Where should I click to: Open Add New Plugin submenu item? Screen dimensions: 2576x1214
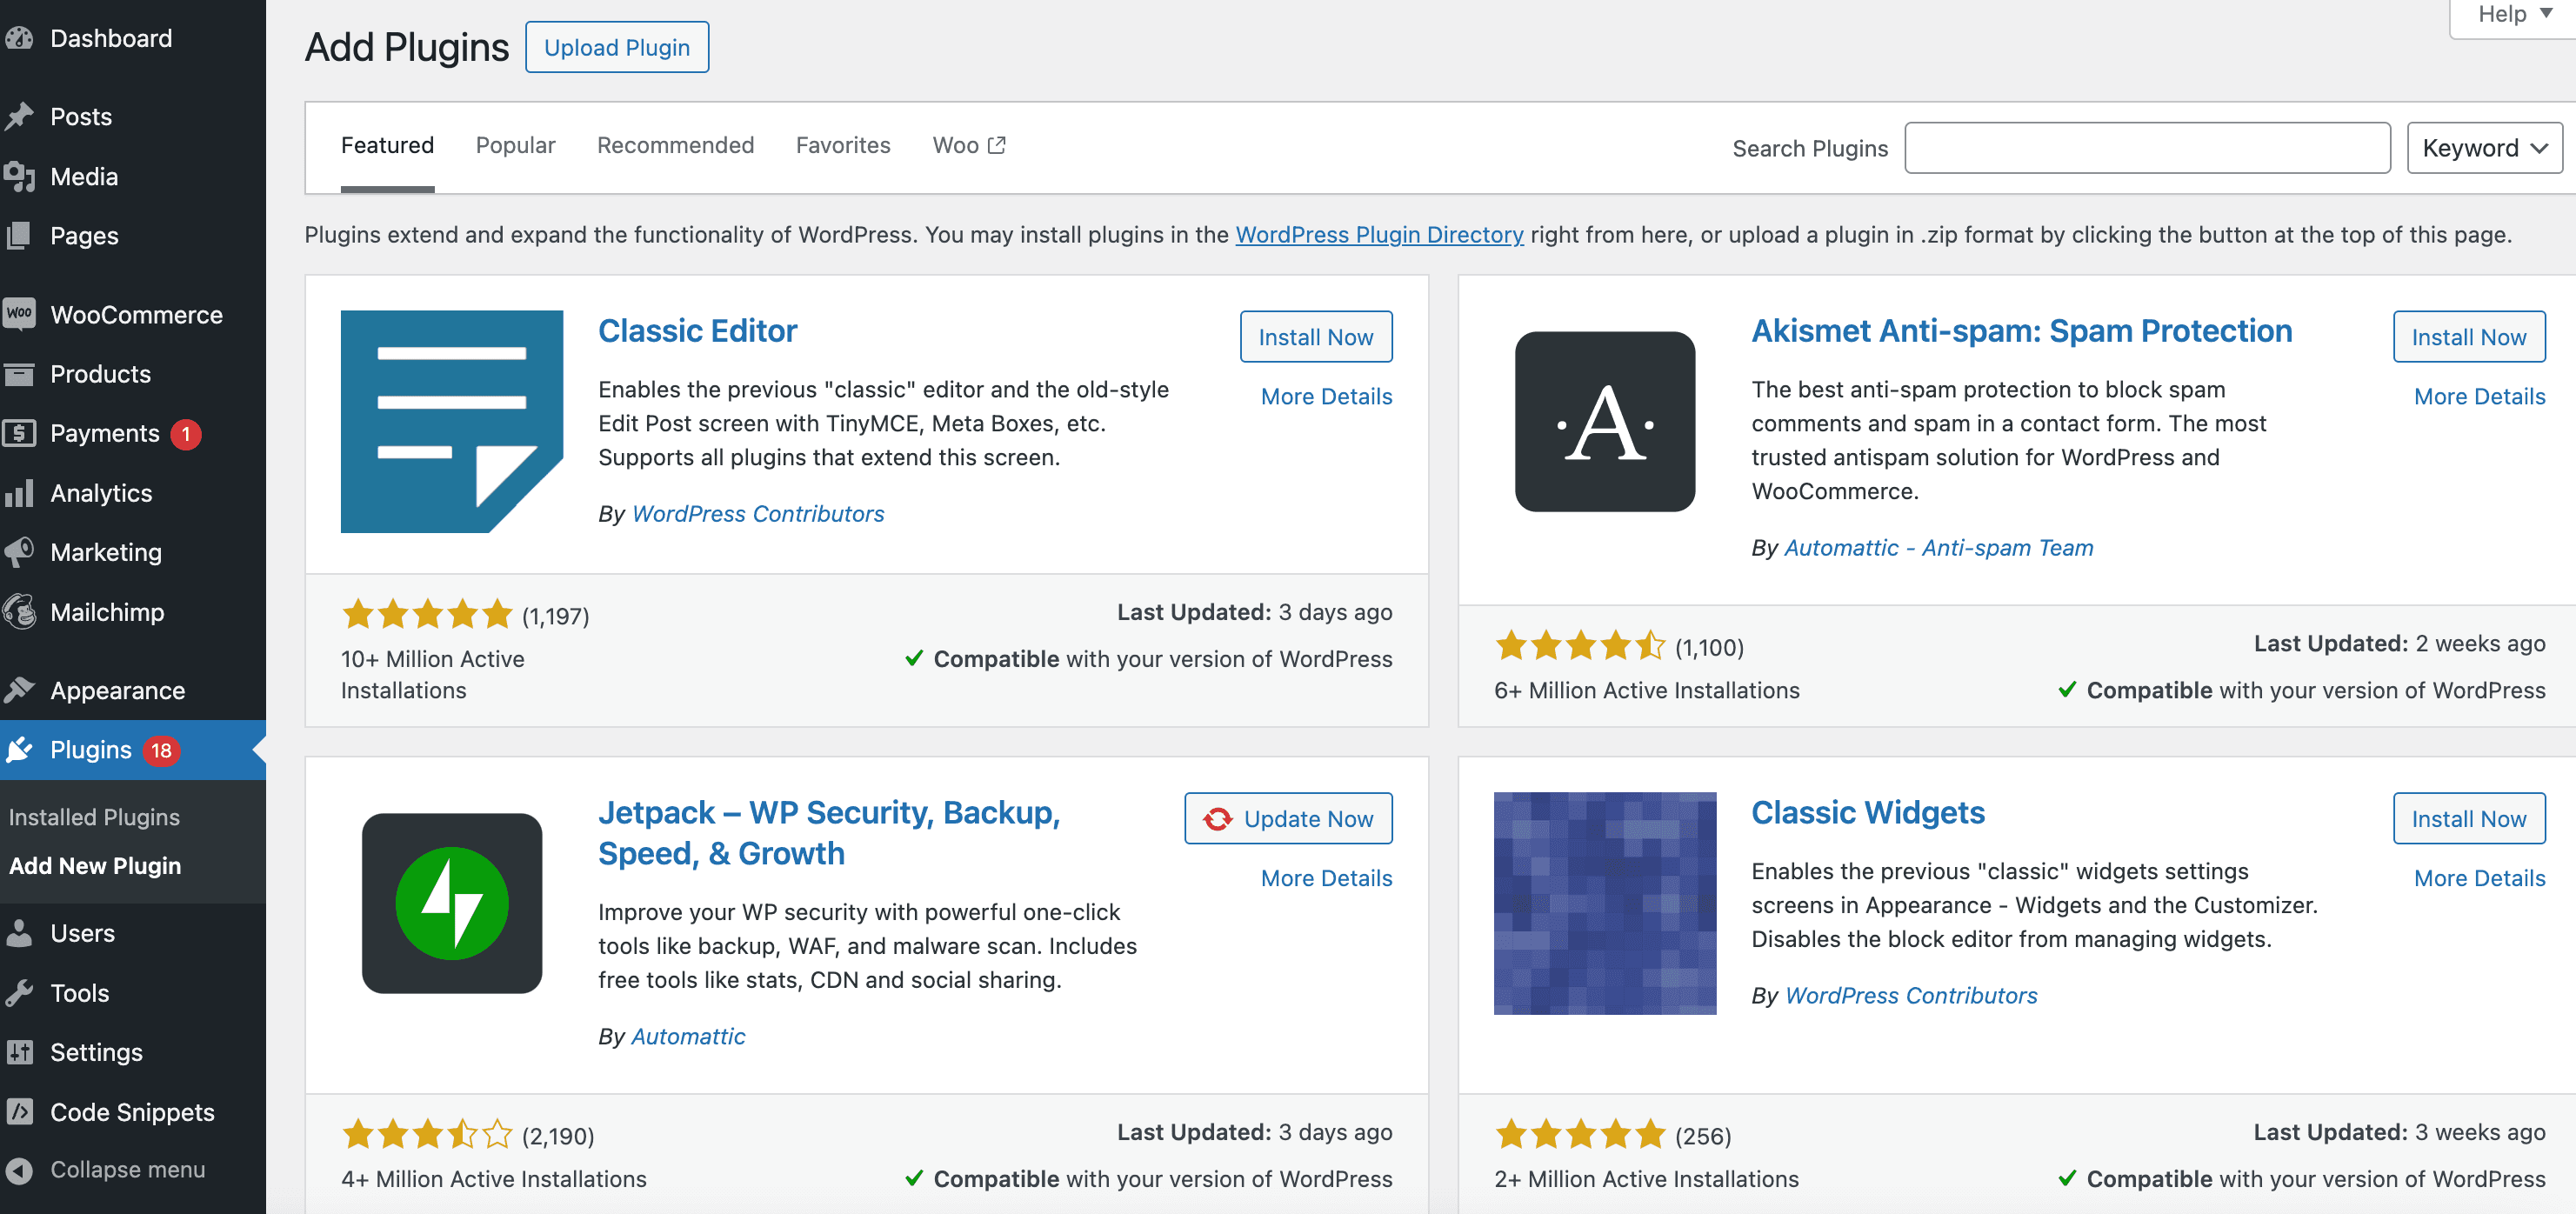(95, 866)
